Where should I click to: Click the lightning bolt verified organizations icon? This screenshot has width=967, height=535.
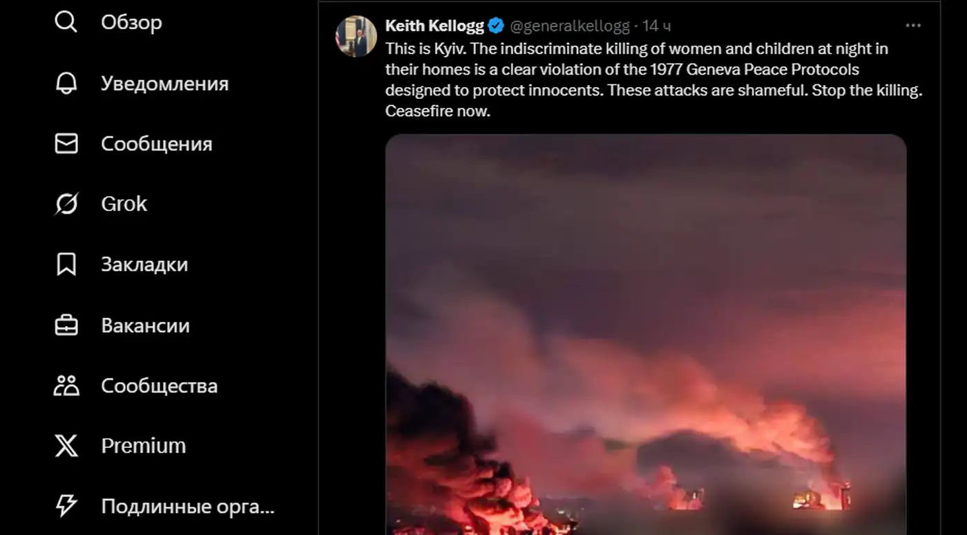[66, 507]
